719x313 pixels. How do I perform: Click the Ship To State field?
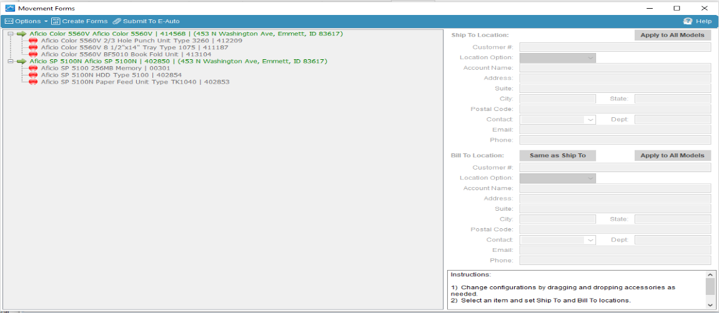(x=673, y=99)
